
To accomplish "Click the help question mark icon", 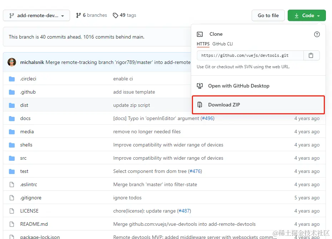I will coord(317,34).
